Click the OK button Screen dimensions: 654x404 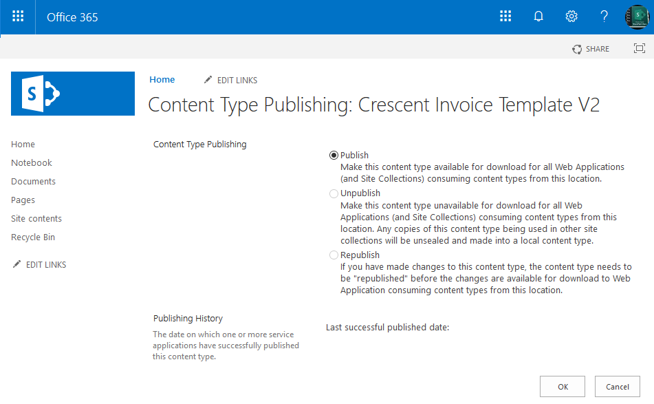[562, 386]
